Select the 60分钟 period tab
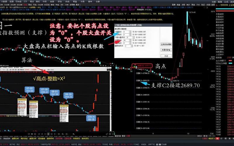This screenshot has height=146, width=234. click(x=20, y=5)
